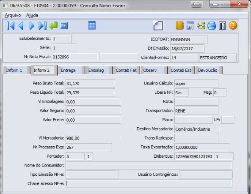
Task: Click next record arrow icon
Action: point(32,25)
